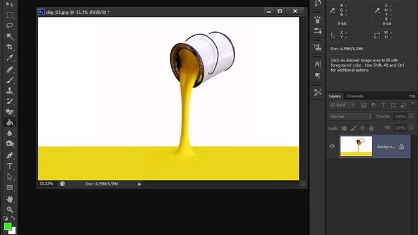This screenshot has height=235, width=418.
Task: Select the Rectangular Marquee tool
Action: pos(10,15)
